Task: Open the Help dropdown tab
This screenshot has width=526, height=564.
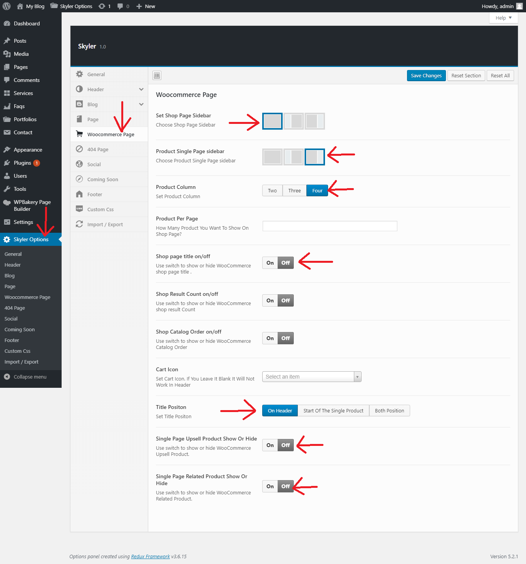Action: 503,18
